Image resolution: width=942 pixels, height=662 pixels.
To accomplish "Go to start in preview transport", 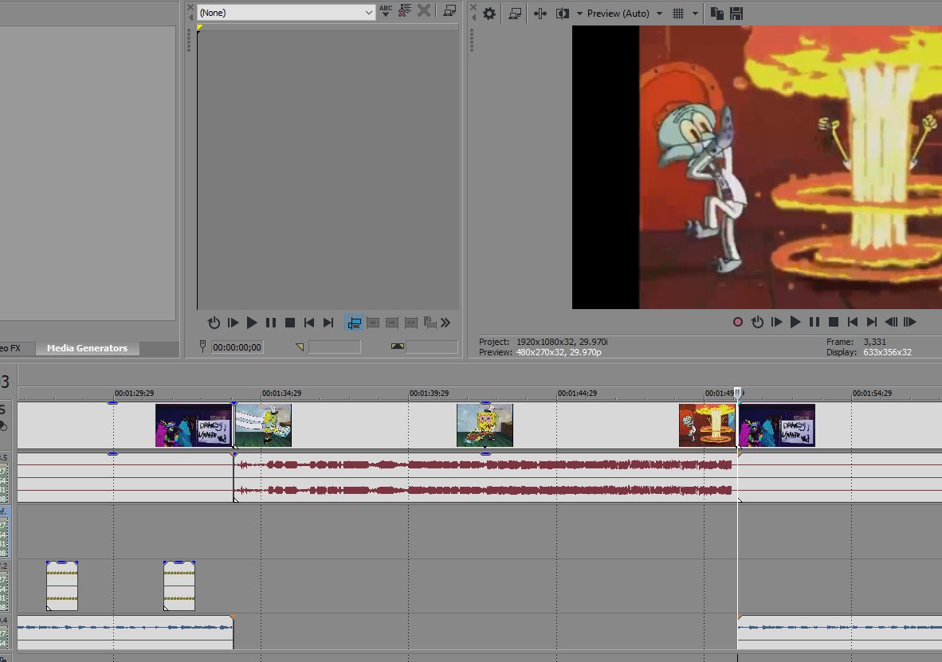I will pyautogui.click(x=853, y=322).
